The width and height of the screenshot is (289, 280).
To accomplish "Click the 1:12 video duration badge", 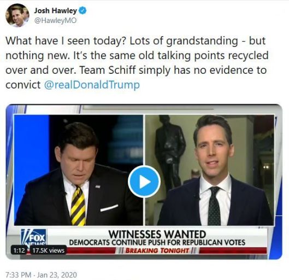I will click(x=19, y=250).
